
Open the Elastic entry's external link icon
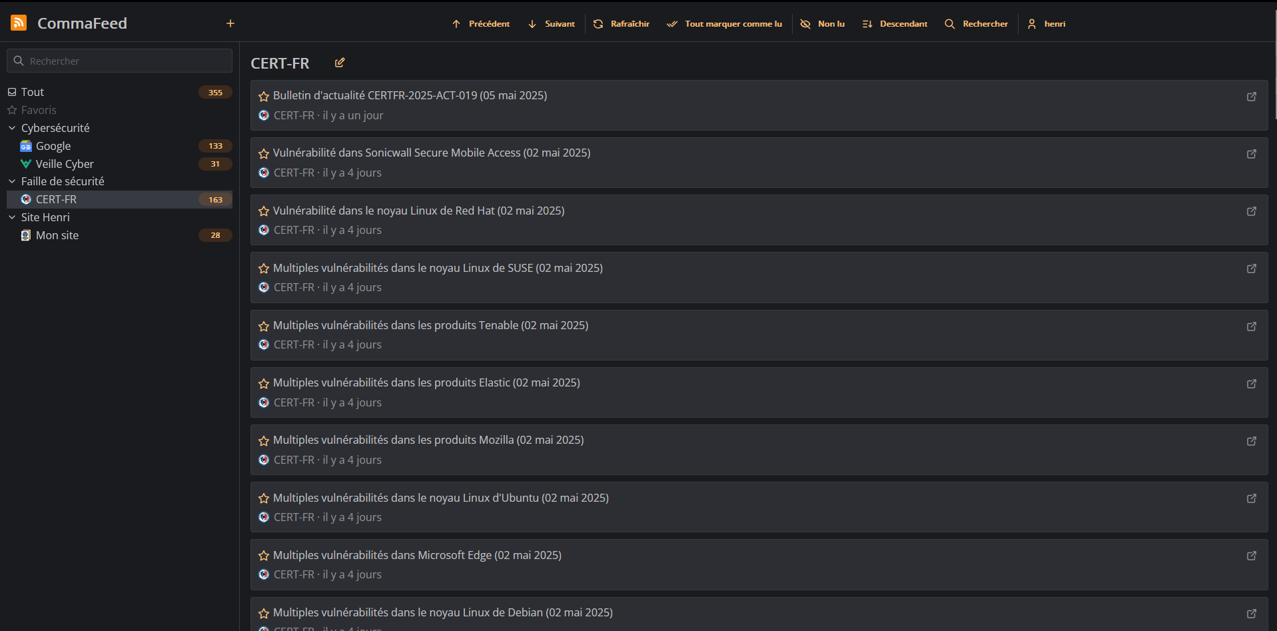click(1252, 384)
